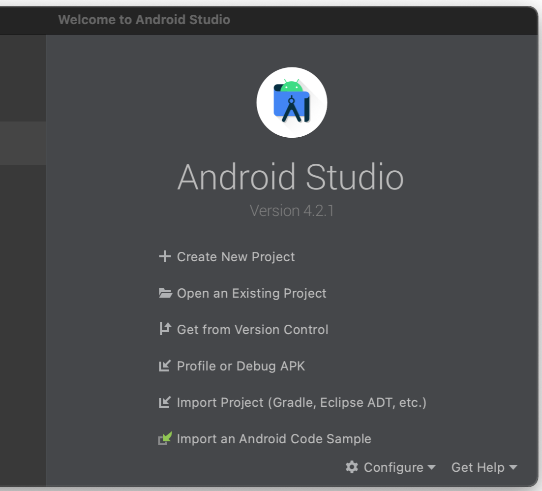542x491 pixels.
Task: Click the green-arrow Android Code Sample icon
Action: [165, 438]
